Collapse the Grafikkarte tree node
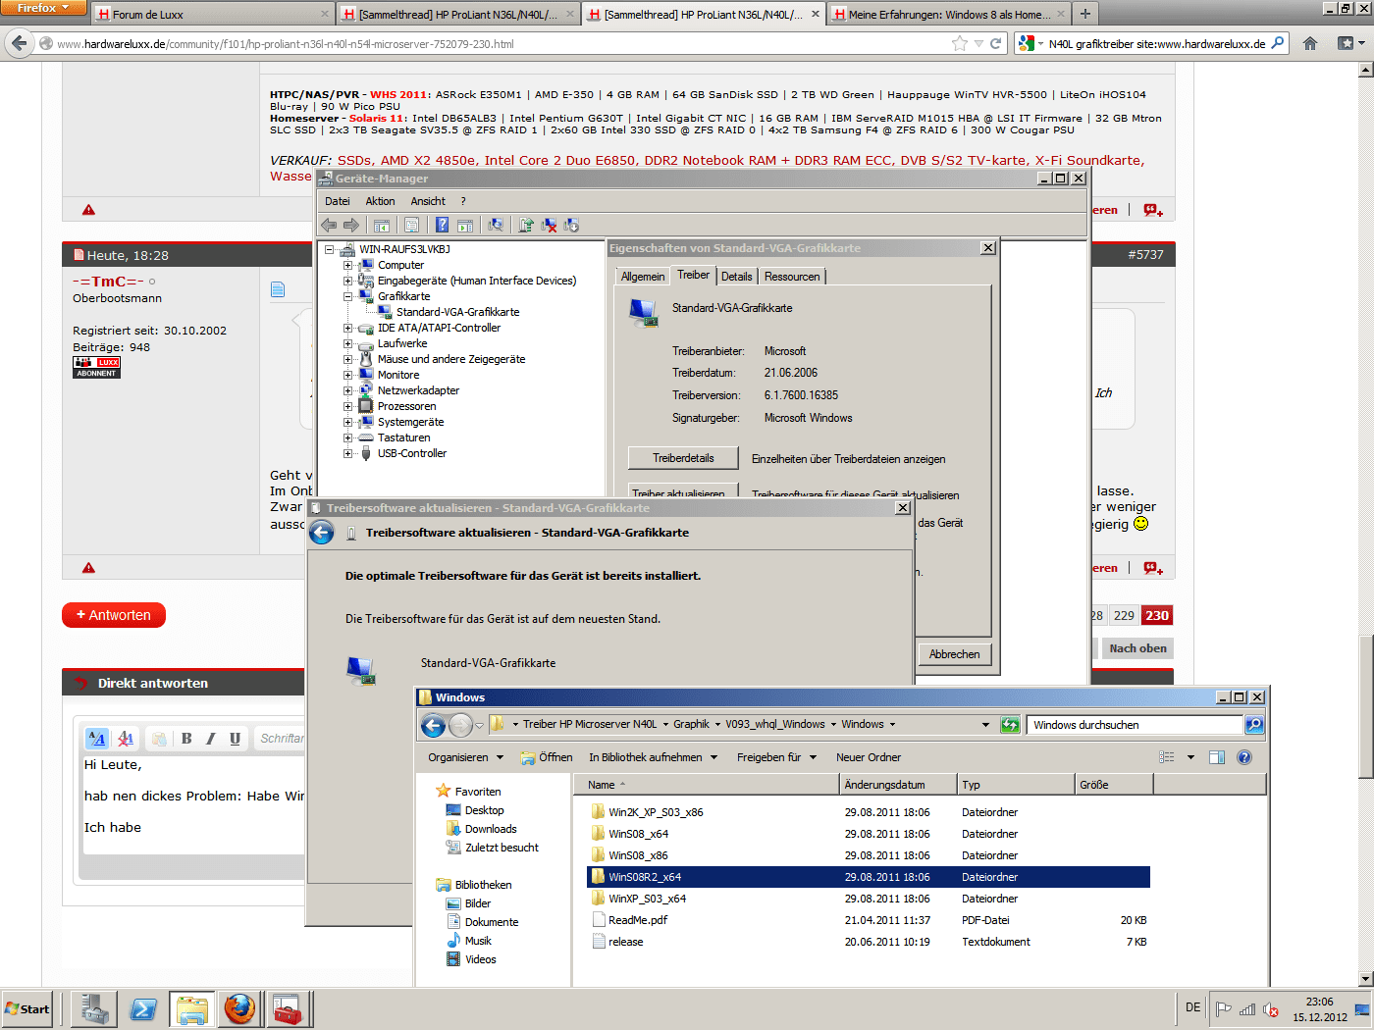 pyautogui.click(x=347, y=296)
